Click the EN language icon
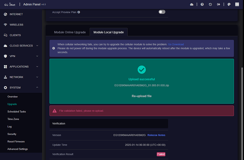This screenshot has height=160, width=244. (238, 5)
